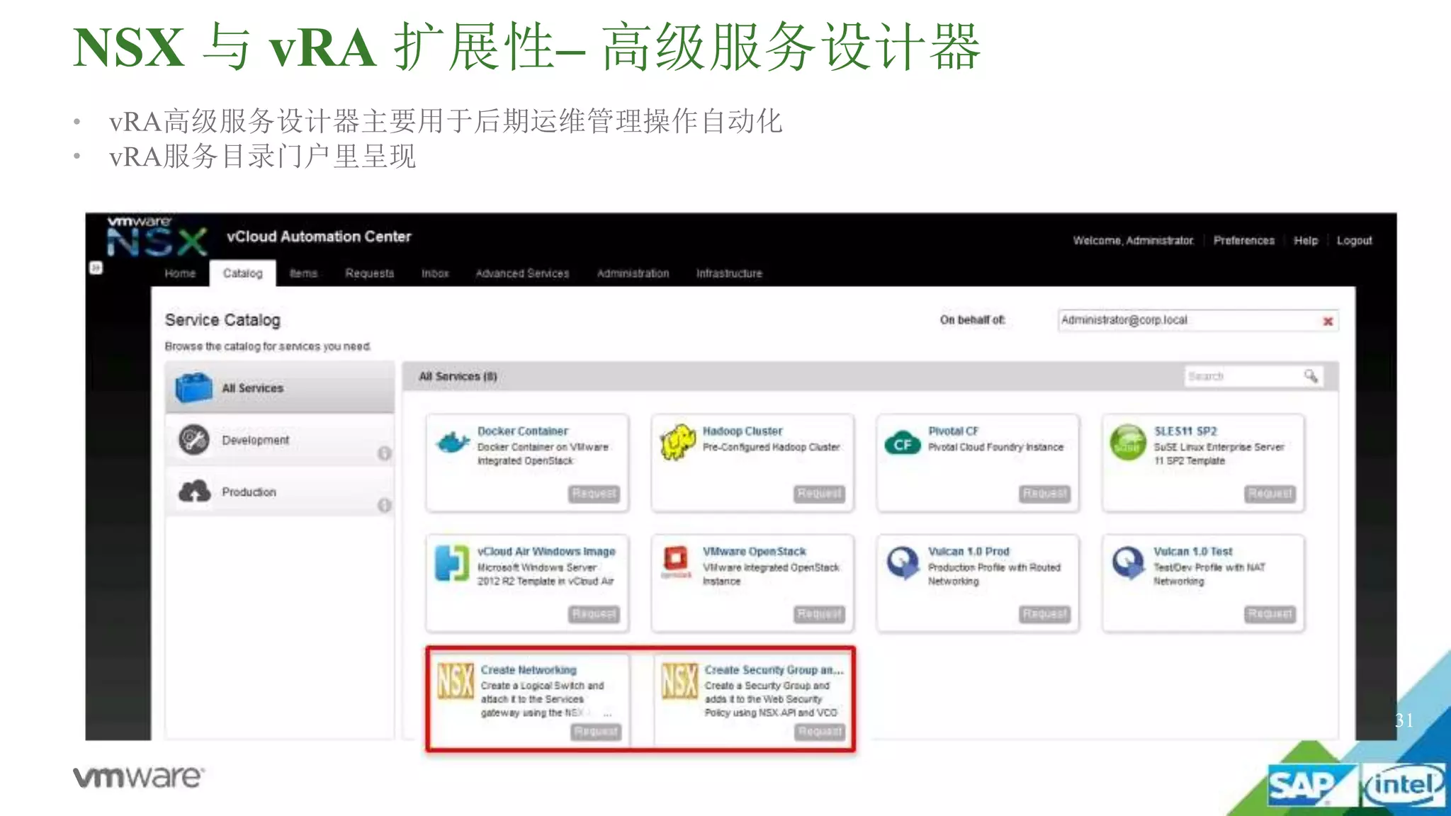This screenshot has height=816, width=1451.
Task: Click the VMware NSX logo
Action: [x=156, y=237]
